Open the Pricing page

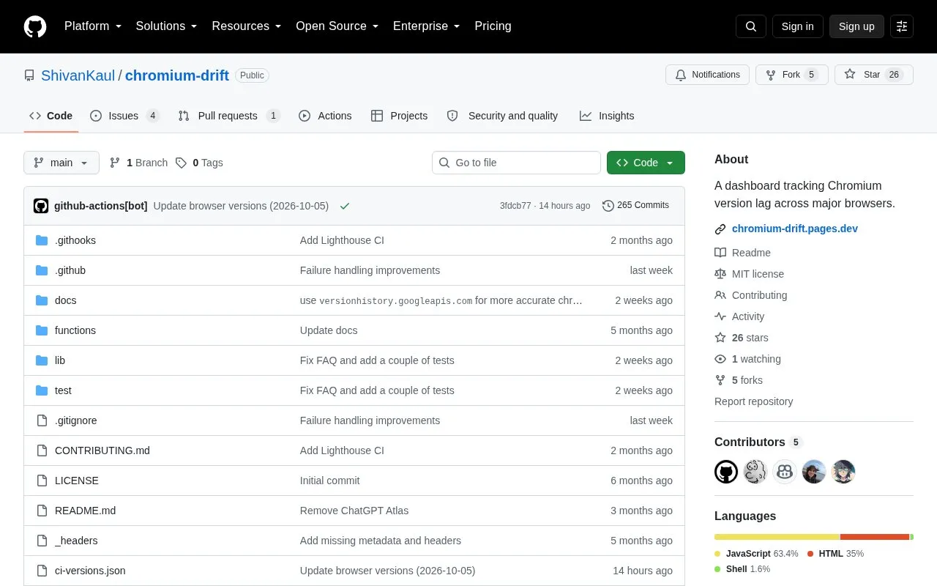(x=493, y=26)
